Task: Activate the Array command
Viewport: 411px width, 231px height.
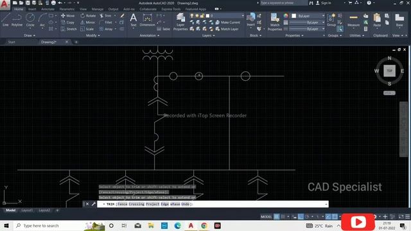Action: (x=106, y=29)
